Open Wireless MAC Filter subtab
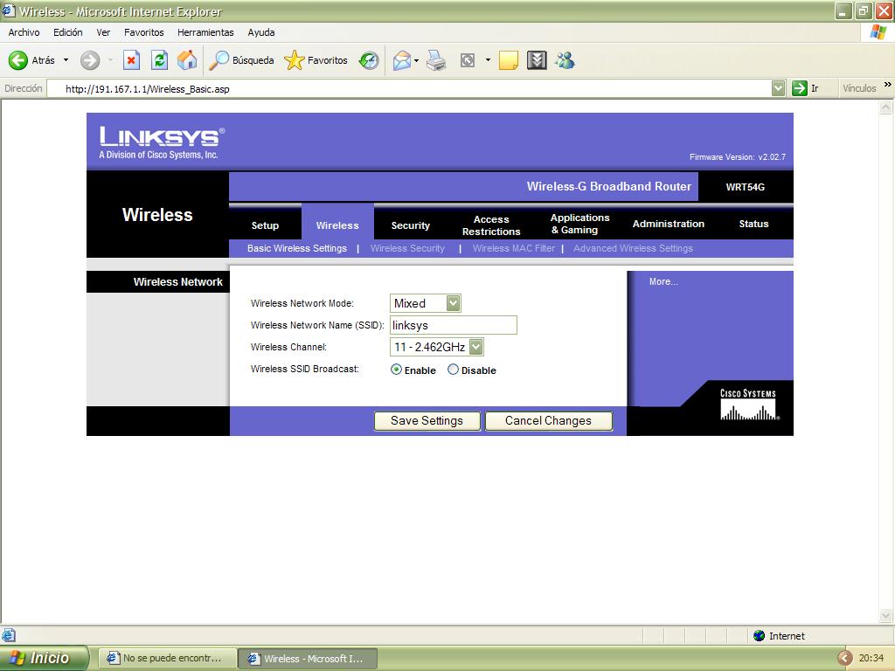This screenshot has width=895, height=671. (x=514, y=248)
